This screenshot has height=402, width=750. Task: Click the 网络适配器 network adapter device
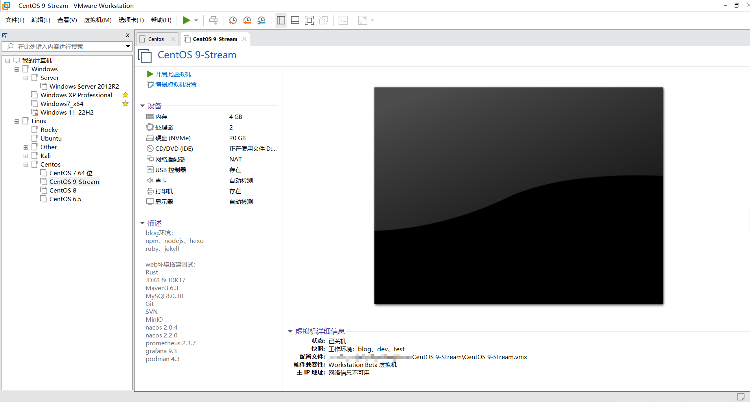[170, 159]
